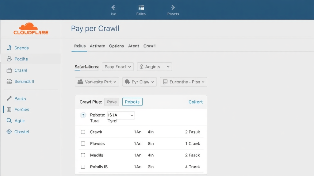This screenshot has height=176, width=314.
Task: Open the Paay Foad dropdown
Action: coord(118,67)
